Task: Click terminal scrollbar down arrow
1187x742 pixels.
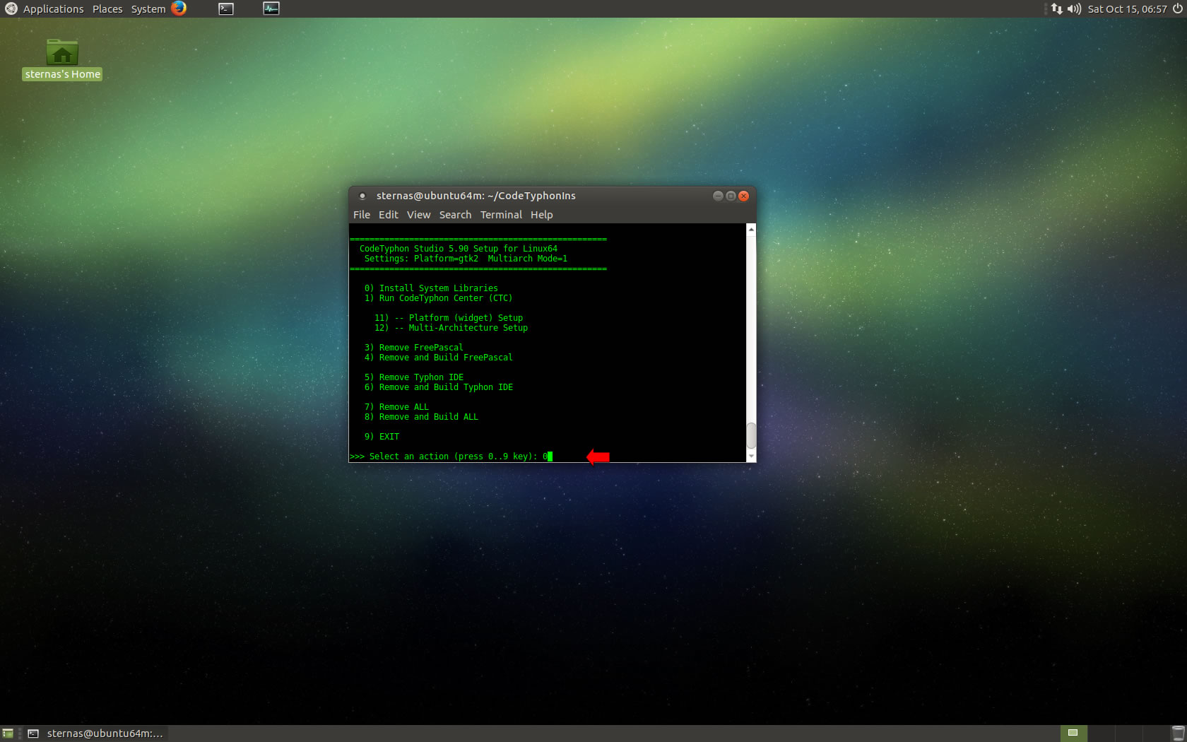Action: pos(751,457)
